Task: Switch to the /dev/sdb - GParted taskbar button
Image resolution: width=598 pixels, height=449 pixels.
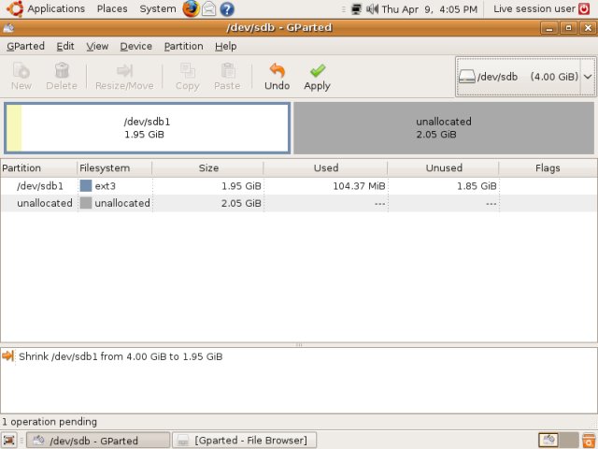Action: tap(98, 441)
